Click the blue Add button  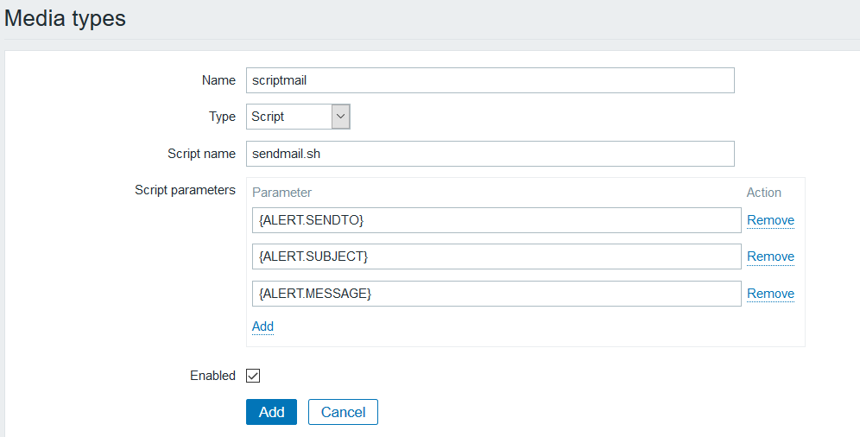pyautogui.click(x=271, y=412)
